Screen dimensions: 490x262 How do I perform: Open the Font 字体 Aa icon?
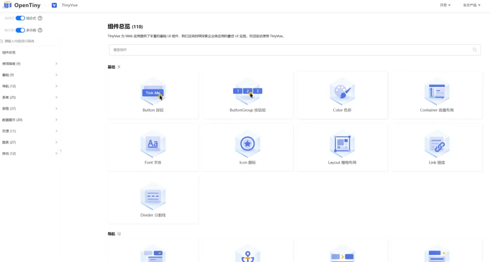tap(153, 144)
